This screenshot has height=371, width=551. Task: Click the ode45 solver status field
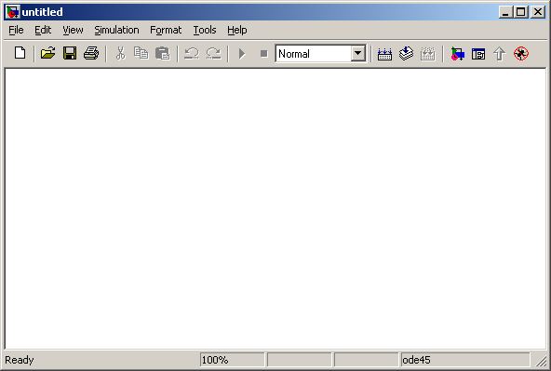(465, 360)
